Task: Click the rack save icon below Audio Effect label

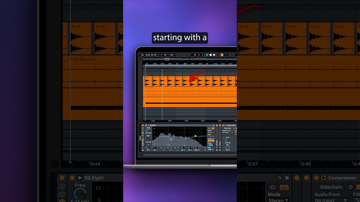Action: tap(143, 150)
